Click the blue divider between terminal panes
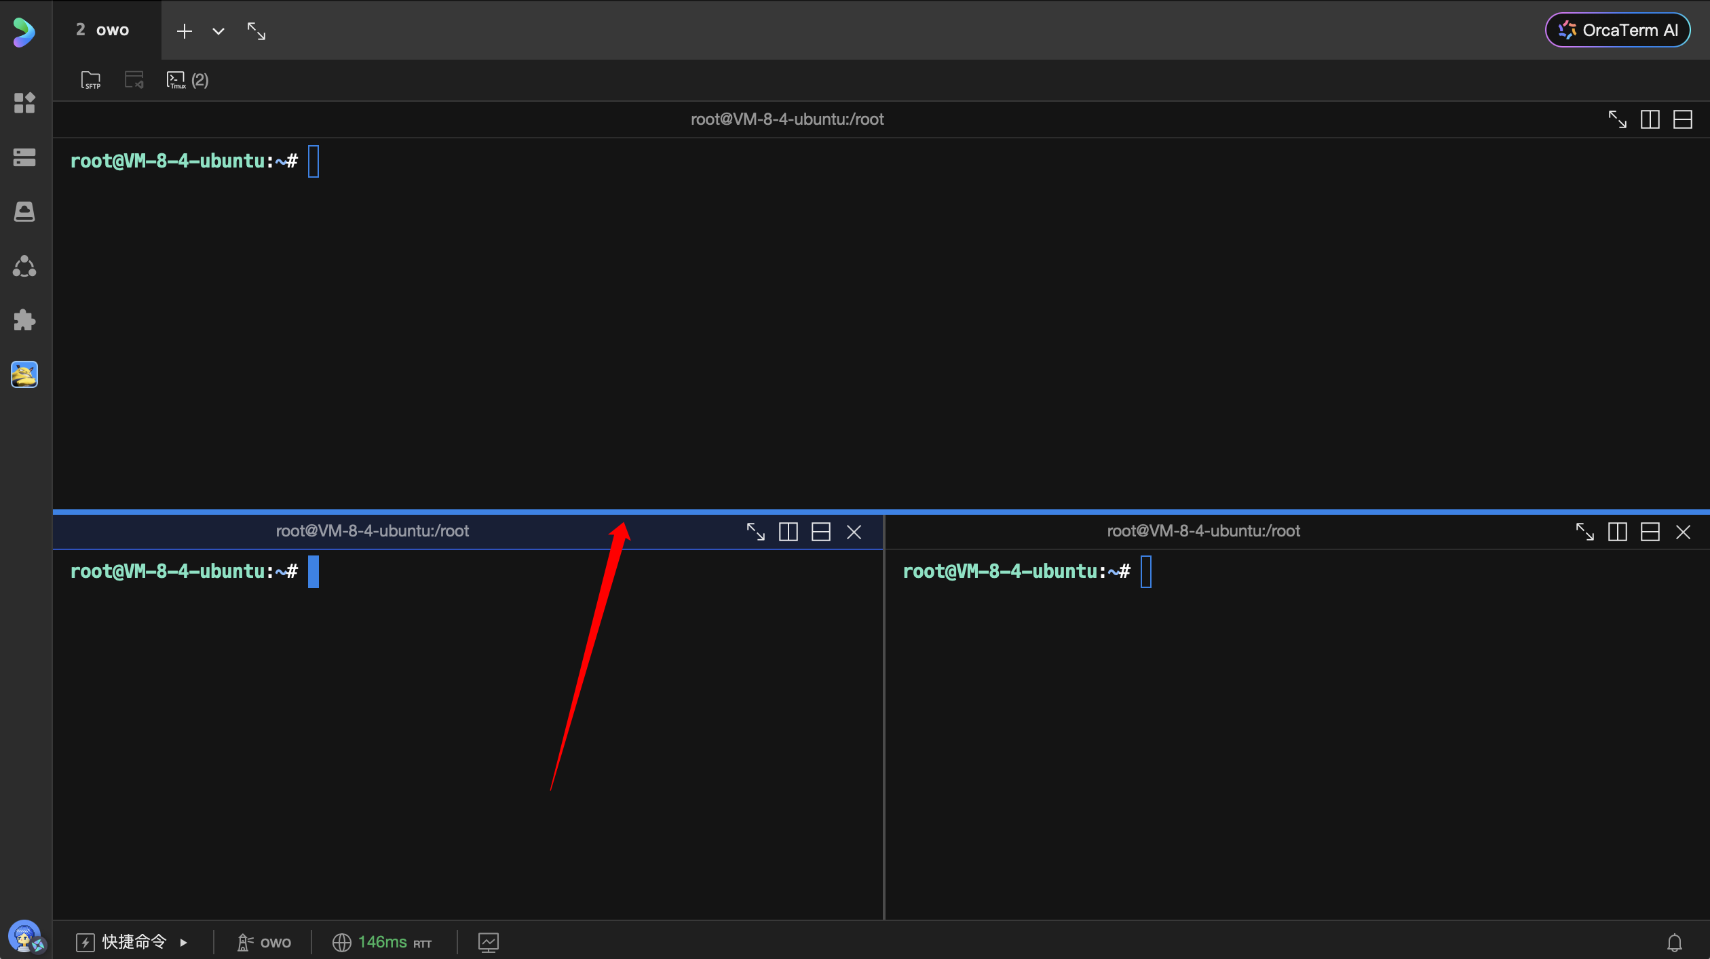Screen dimensions: 1710x959 point(881,511)
